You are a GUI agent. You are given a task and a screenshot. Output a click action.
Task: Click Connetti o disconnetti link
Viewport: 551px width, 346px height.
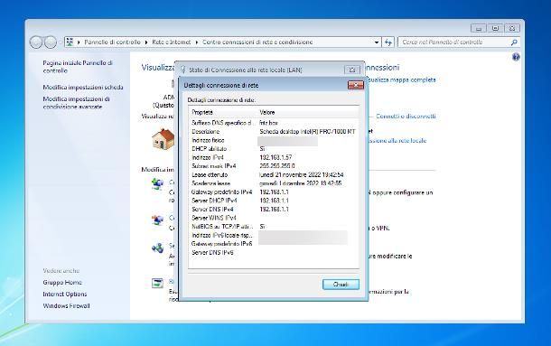406,116
